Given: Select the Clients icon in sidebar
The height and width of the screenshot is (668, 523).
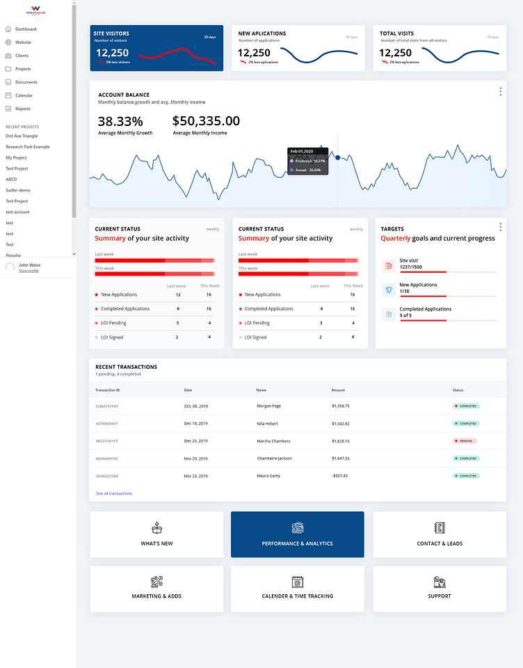Looking at the screenshot, I should [8, 56].
